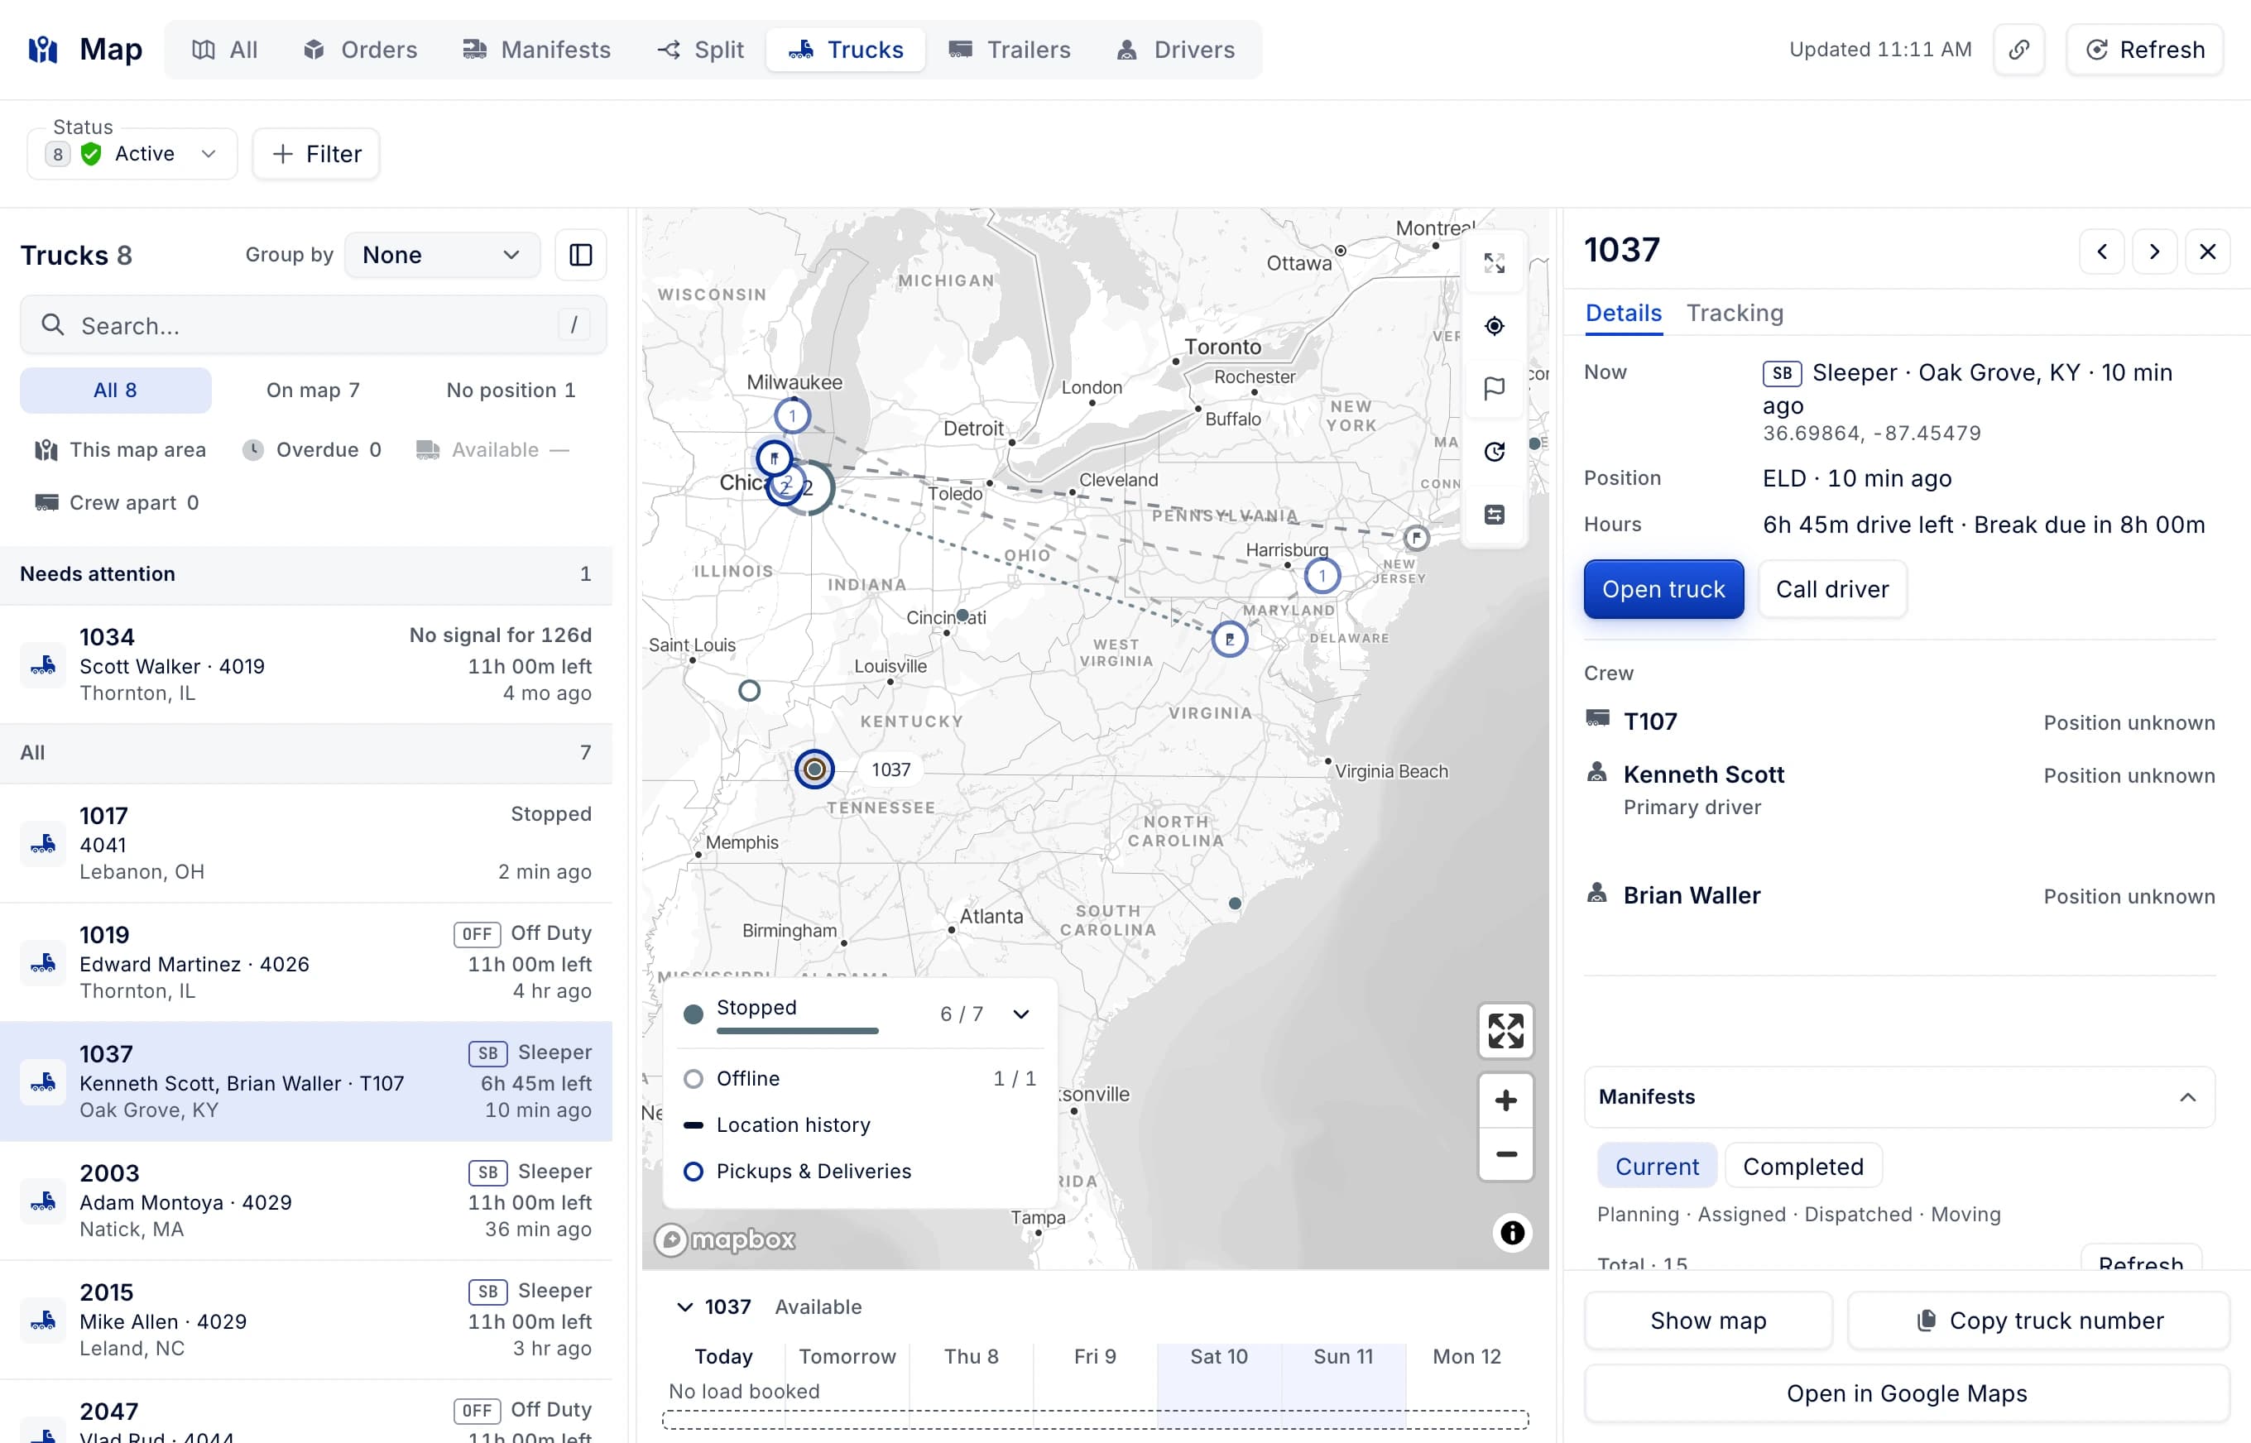
Task: Toggle Offline markers in map legend
Action: pos(861,1078)
